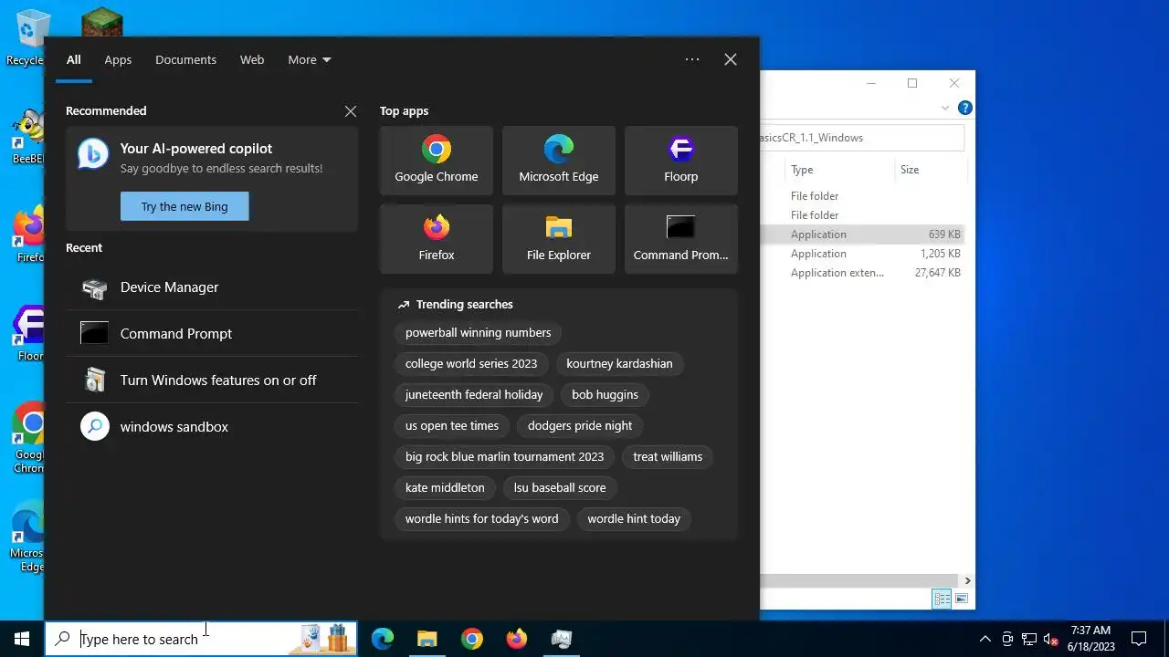Click Try the new Bing button

coord(184,206)
